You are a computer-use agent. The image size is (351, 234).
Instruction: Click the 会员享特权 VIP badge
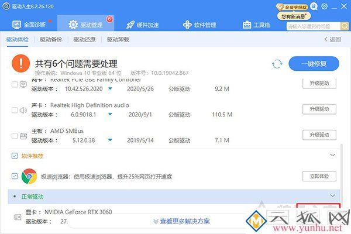click(292, 7)
